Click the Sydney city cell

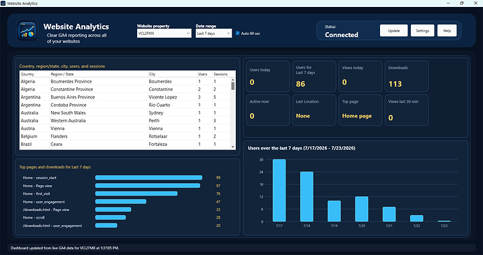pos(172,113)
